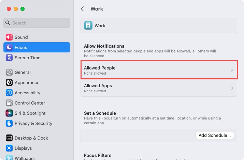This screenshot has width=244, height=160.
Task: Click the Set a Schedule heading
Action: 100,113
